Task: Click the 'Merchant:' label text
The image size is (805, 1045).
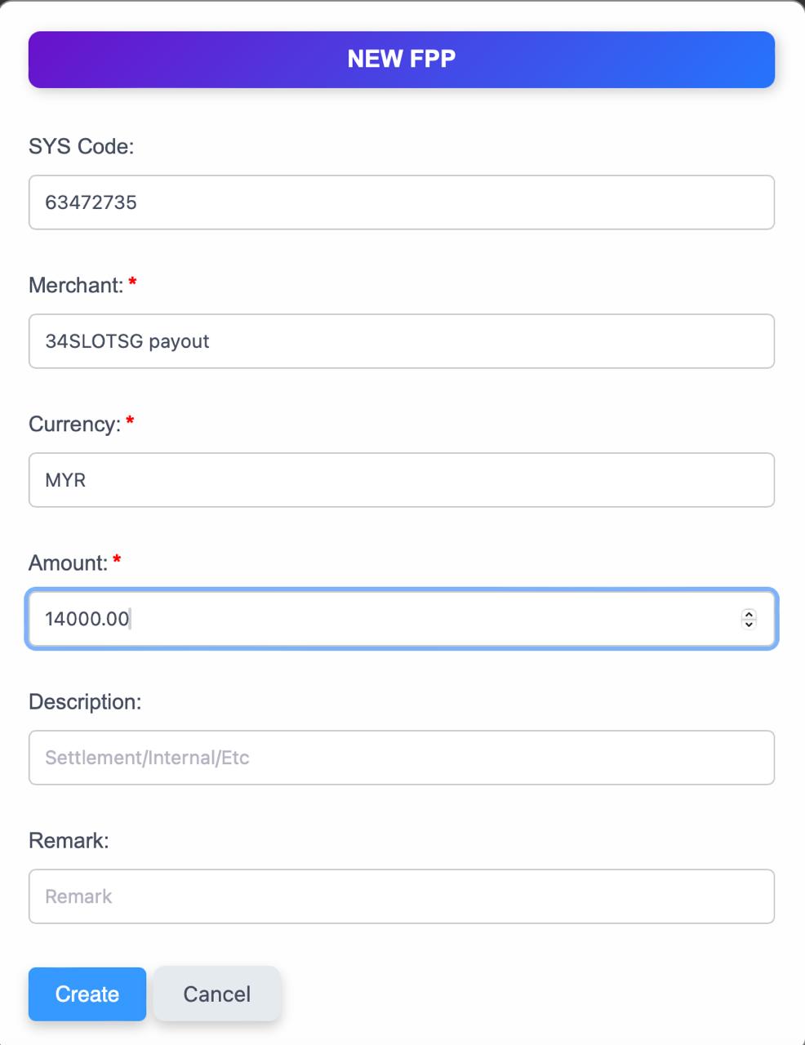Action: [75, 285]
